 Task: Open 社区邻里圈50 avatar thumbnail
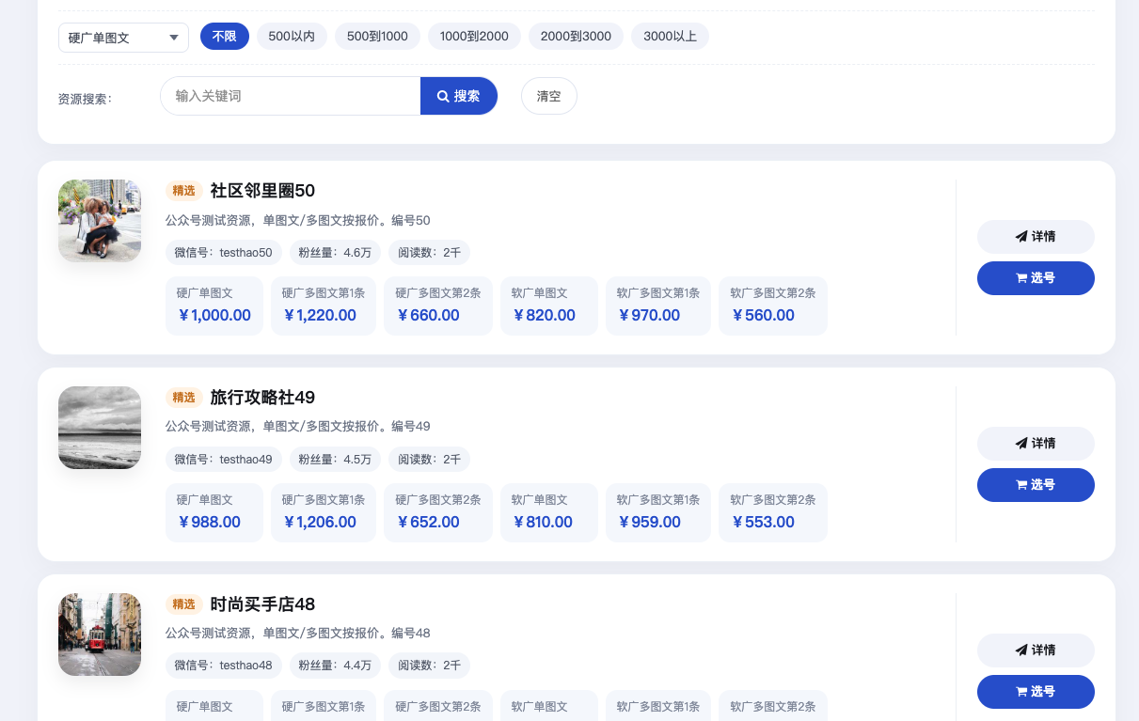coord(100,221)
